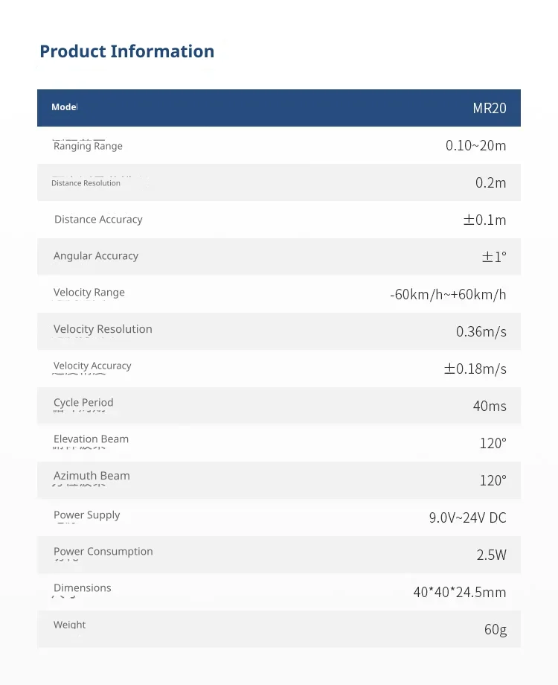Click the Product Information heading
Screen dimensions: 558x685
pos(127,51)
